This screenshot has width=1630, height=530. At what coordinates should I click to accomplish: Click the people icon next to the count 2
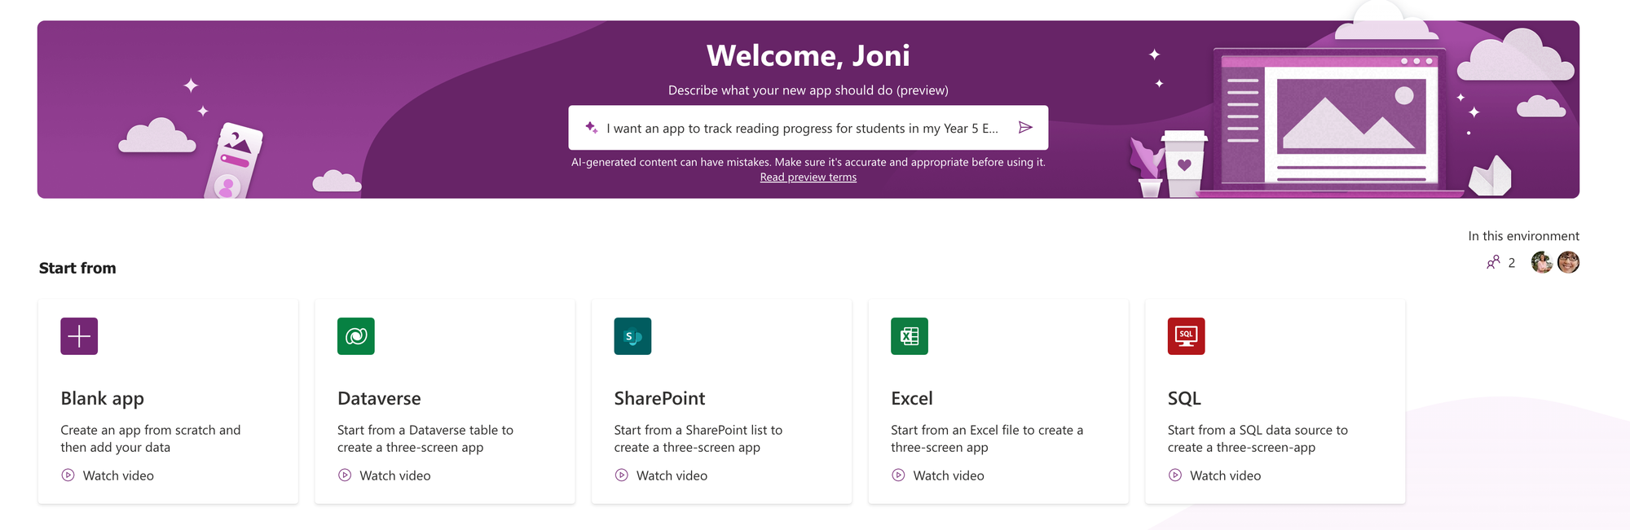[x=1493, y=262]
